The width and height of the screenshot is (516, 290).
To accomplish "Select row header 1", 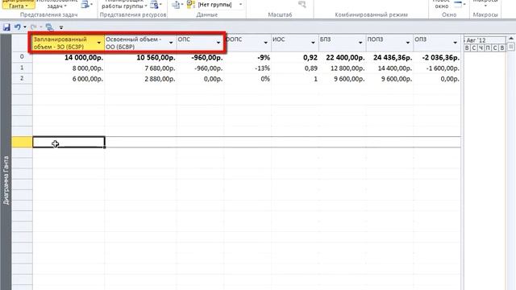I will 22,68.
